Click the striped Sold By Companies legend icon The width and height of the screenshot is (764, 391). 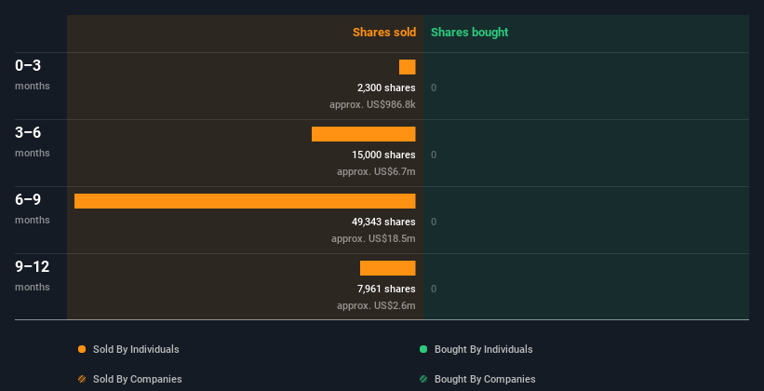coord(82,379)
